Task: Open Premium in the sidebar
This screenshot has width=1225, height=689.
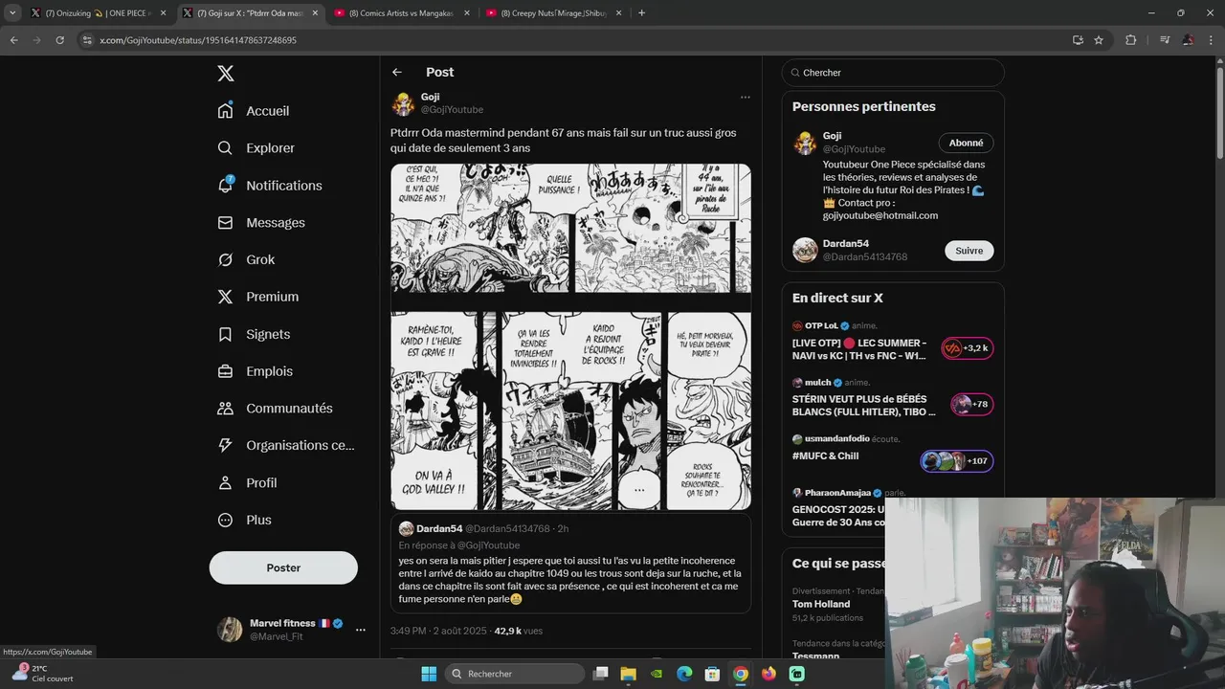Action: pyautogui.click(x=258, y=297)
